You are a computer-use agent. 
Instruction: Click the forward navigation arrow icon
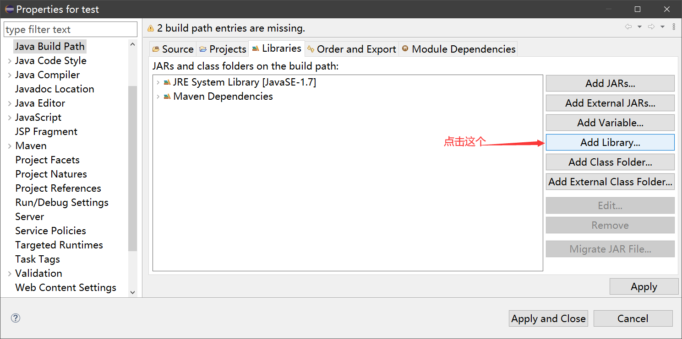[x=651, y=27]
